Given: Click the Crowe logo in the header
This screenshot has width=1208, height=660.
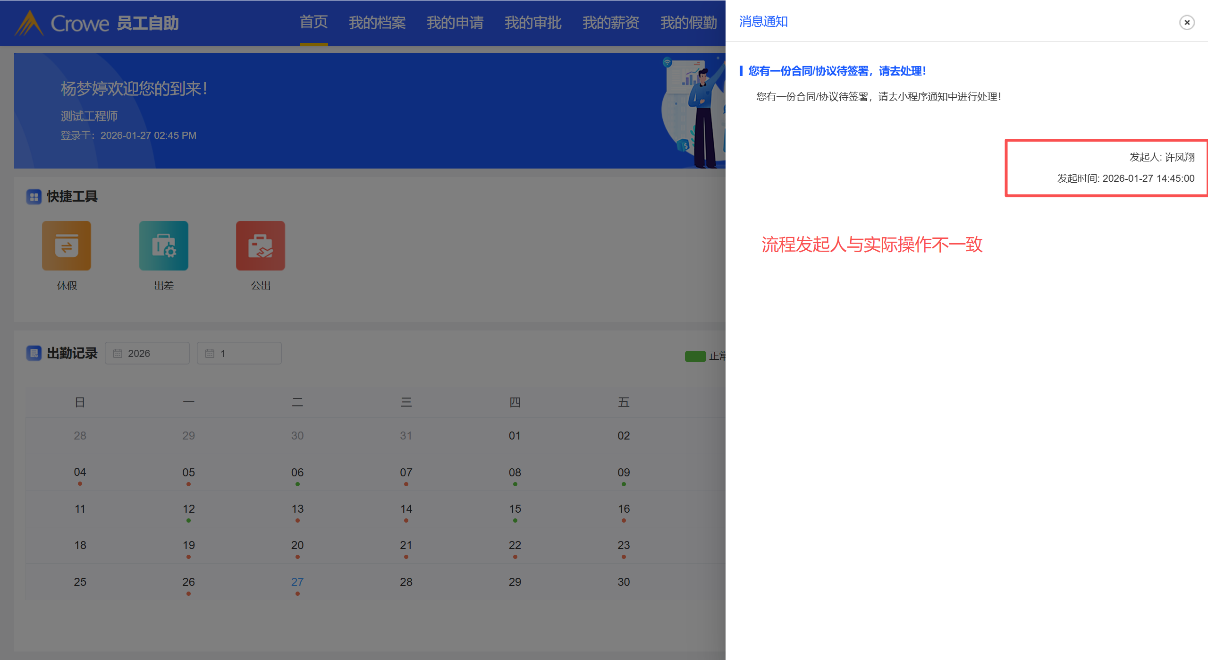Looking at the screenshot, I should [29, 23].
